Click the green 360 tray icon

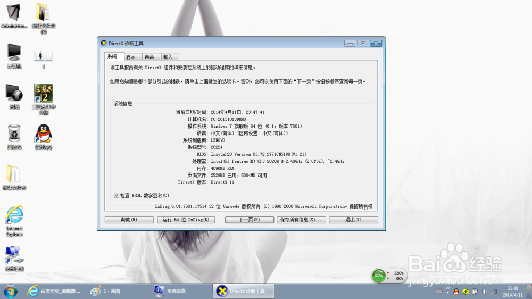(x=465, y=292)
